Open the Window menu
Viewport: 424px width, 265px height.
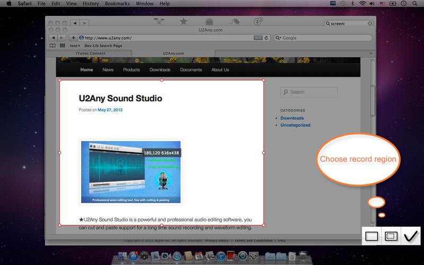click(x=145, y=4)
